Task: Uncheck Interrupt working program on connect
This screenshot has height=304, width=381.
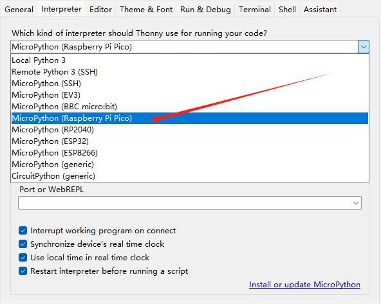Action: [x=23, y=231]
